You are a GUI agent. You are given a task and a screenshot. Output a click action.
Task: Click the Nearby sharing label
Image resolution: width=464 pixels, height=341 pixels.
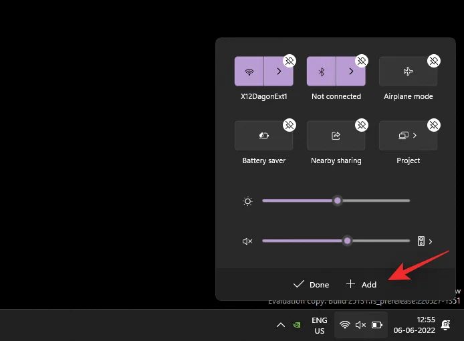coord(336,160)
